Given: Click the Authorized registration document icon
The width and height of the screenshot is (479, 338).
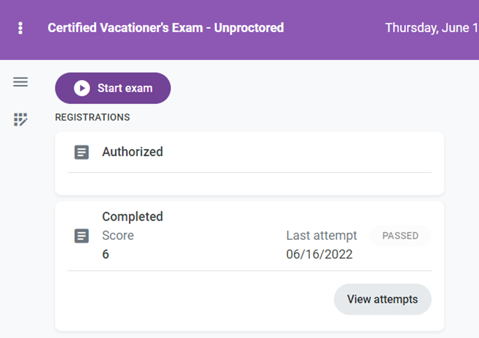Looking at the screenshot, I should 81,152.
